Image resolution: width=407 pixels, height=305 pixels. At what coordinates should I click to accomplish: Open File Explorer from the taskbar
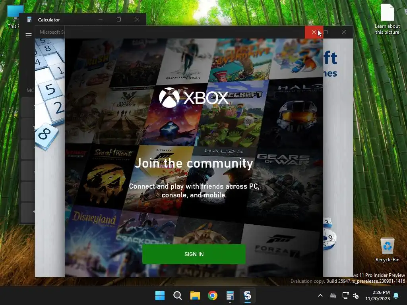point(195,295)
